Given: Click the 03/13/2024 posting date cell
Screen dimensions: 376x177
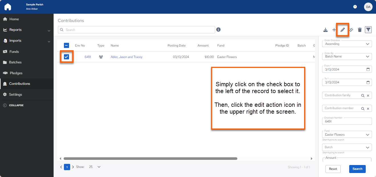Looking at the screenshot, I should point(181,57).
